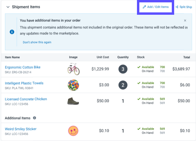Open the Licensed Concrete Chicken item link

coord(26,99)
